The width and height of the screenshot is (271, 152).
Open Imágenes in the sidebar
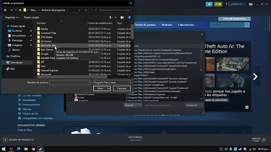(x=17, y=45)
